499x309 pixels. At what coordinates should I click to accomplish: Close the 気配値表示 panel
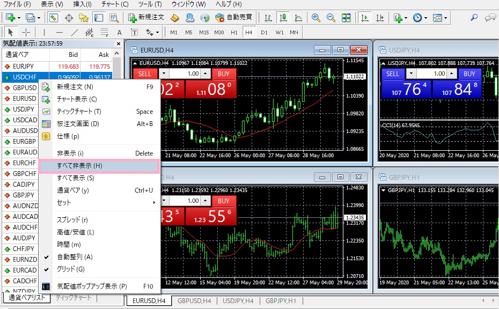119,43
